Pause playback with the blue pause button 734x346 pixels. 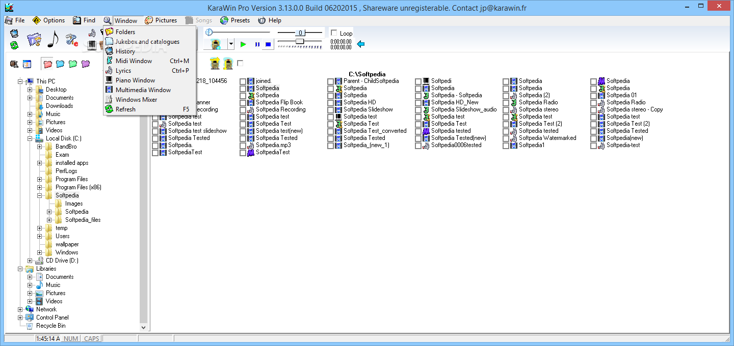257,44
